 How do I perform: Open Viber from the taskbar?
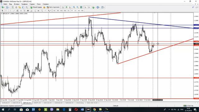point(52,110)
